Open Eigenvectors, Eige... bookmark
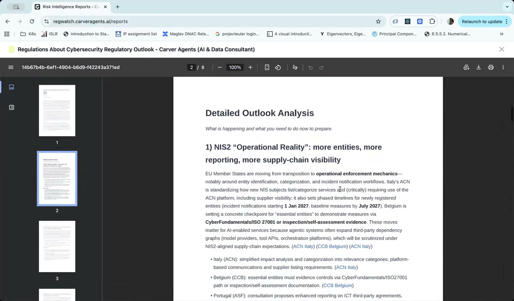 click(x=343, y=34)
